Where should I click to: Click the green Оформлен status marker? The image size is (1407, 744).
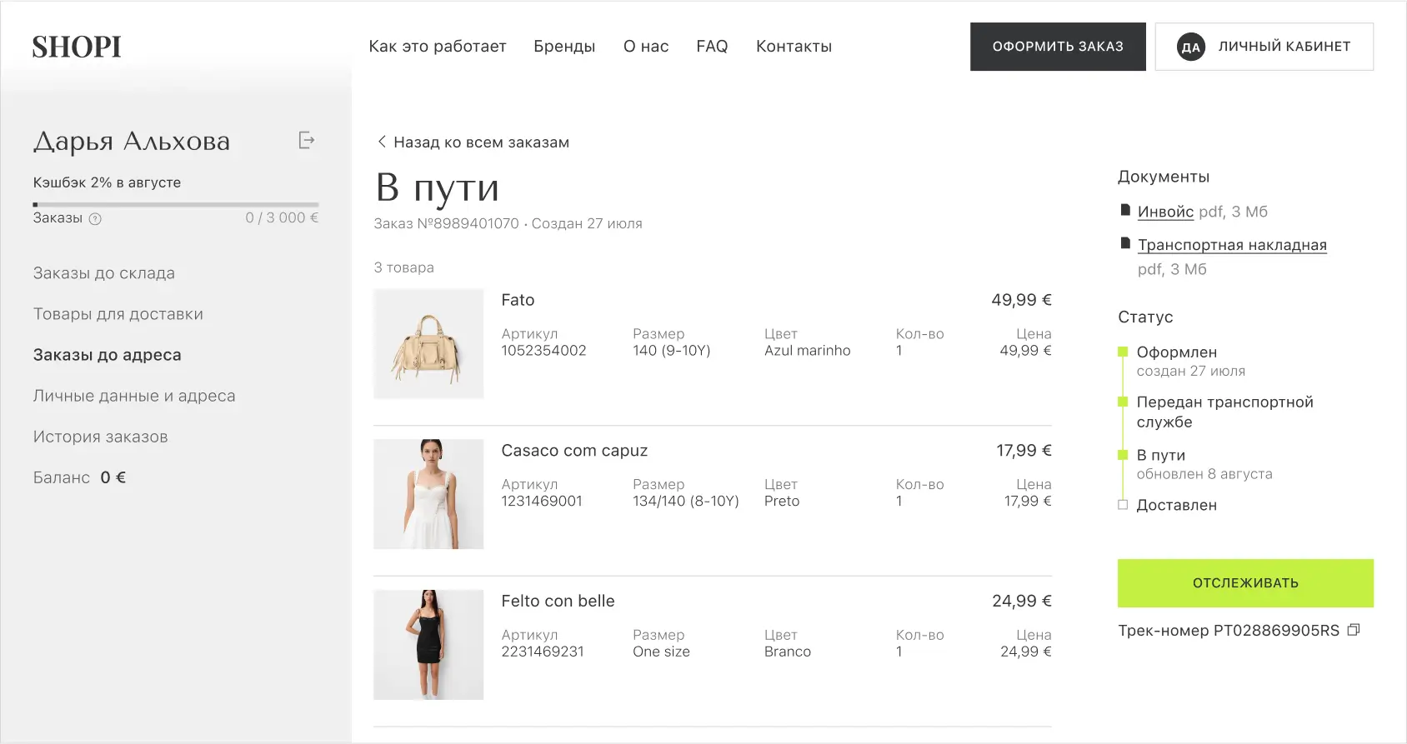1123,352
